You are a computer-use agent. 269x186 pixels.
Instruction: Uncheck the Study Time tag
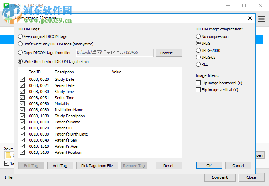(x=22, y=92)
